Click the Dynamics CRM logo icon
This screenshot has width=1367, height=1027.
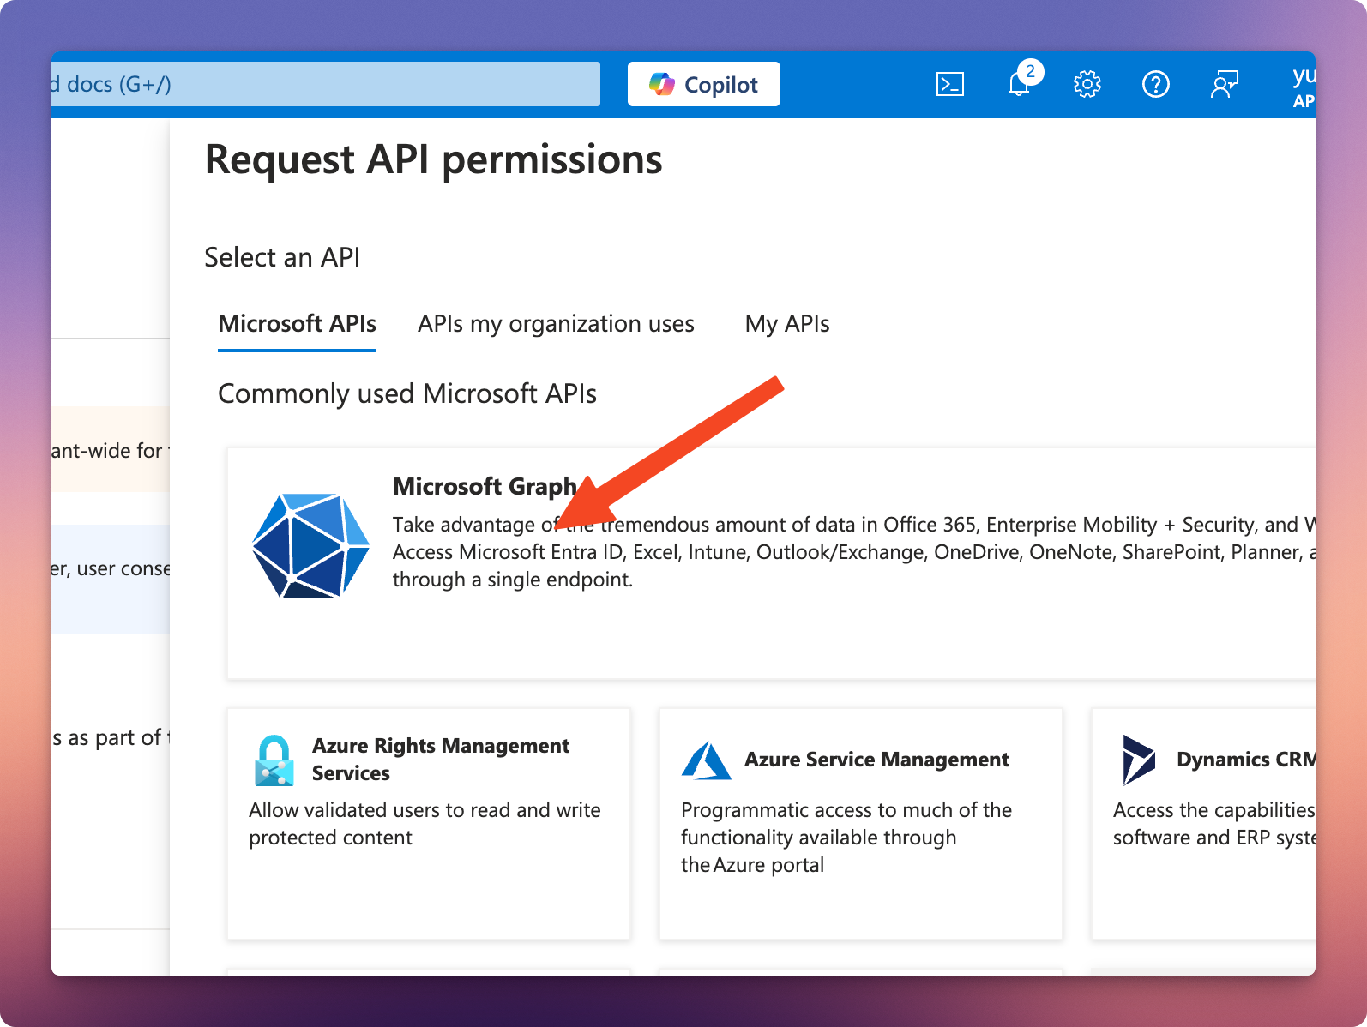1138,760
